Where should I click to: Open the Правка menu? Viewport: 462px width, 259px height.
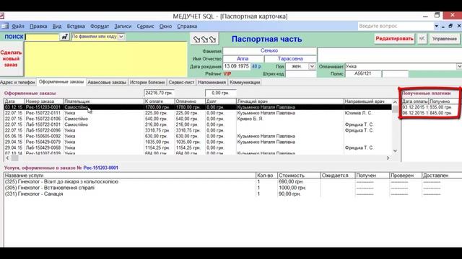tap(38, 26)
